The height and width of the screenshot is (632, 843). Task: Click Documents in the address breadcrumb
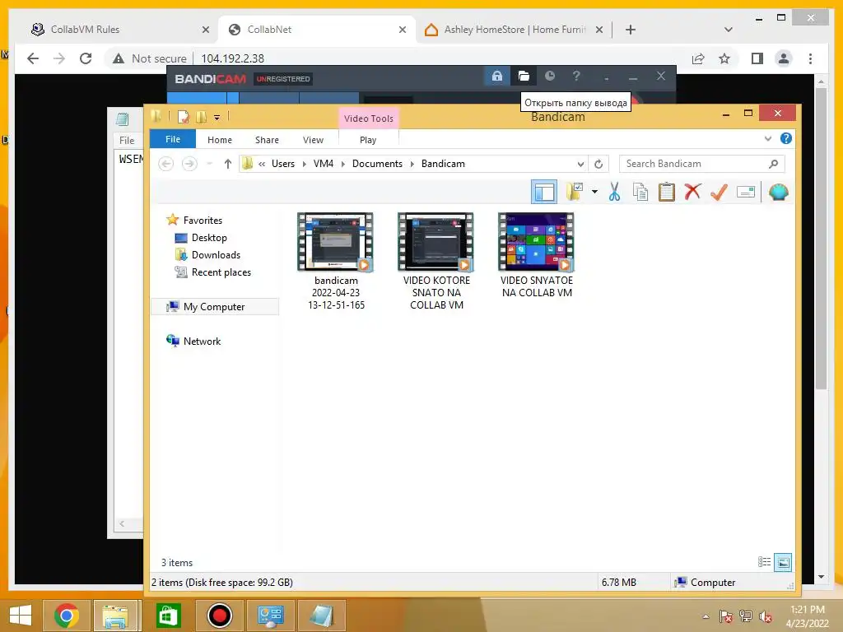pyautogui.click(x=377, y=164)
